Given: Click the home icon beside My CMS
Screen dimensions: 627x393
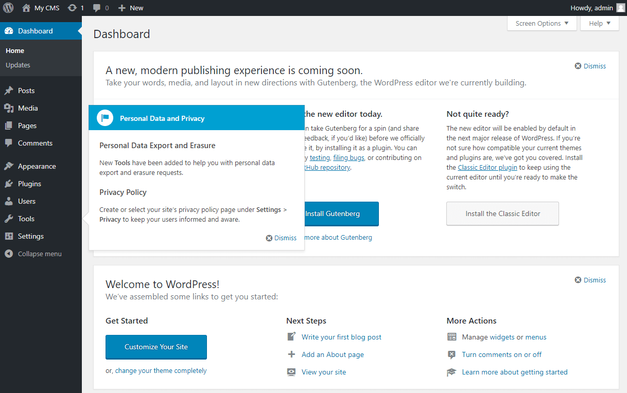Looking at the screenshot, I should click(26, 8).
